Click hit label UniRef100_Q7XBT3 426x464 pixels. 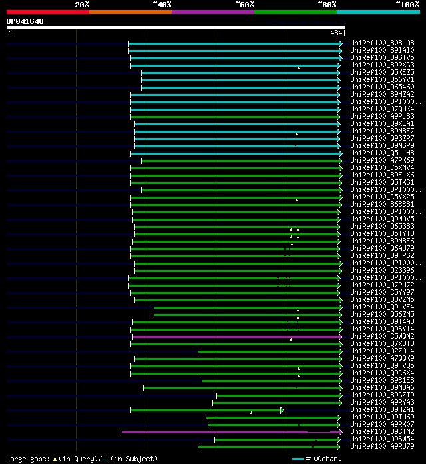tap(382, 343)
